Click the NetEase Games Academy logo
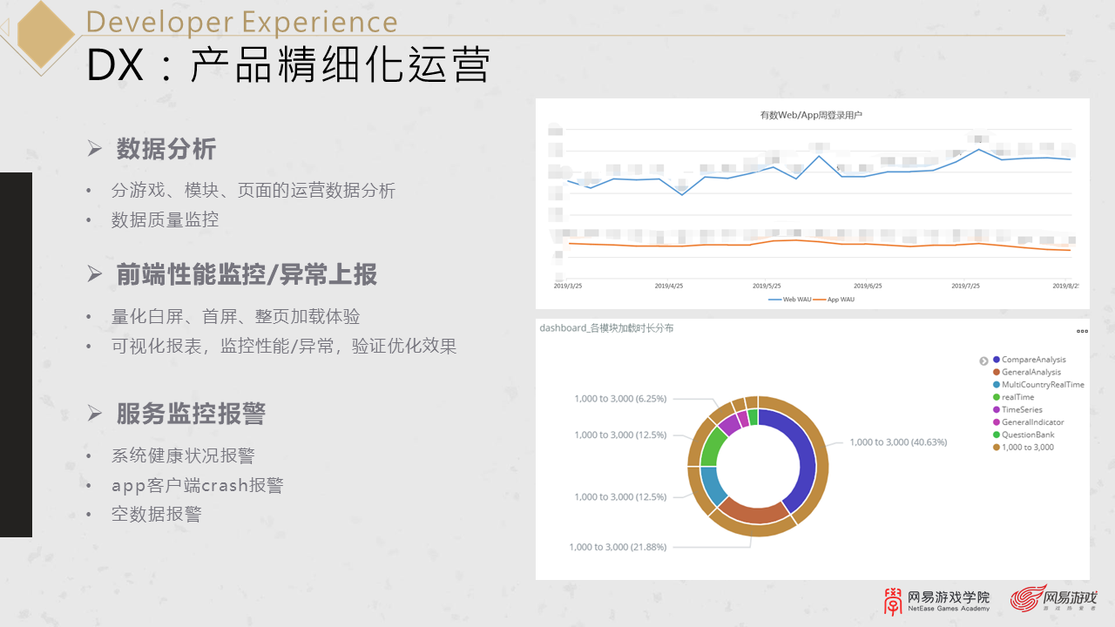The image size is (1115, 627). point(937,602)
